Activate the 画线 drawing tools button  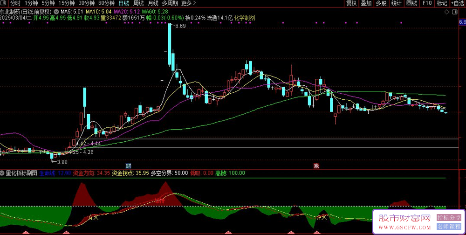point(411,3)
